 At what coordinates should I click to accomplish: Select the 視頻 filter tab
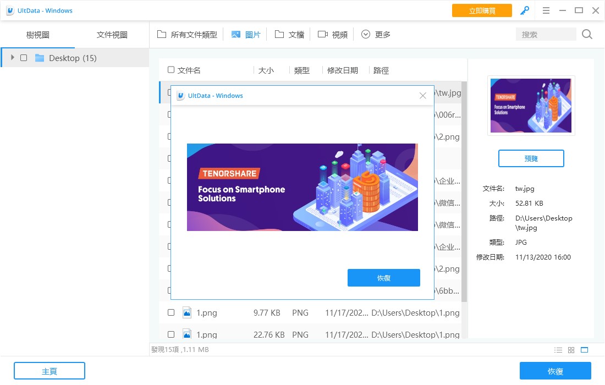click(x=333, y=35)
